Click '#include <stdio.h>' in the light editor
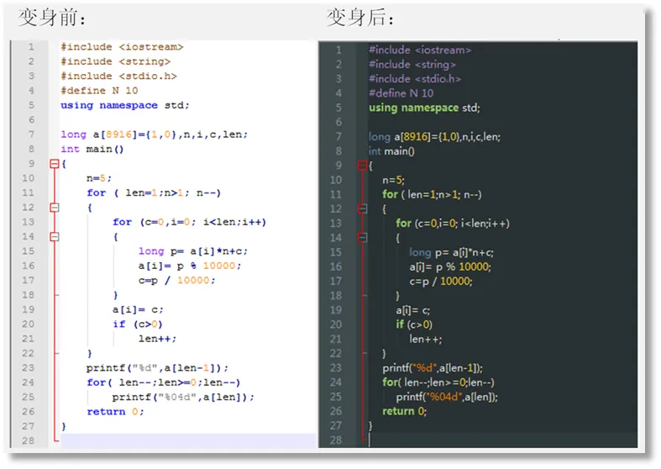This screenshot has width=661, height=469. (119, 76)
